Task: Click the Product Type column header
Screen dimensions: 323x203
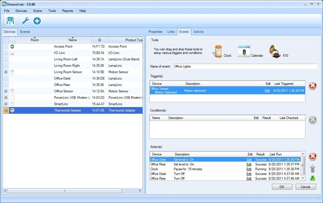Action: click(125, 40)
